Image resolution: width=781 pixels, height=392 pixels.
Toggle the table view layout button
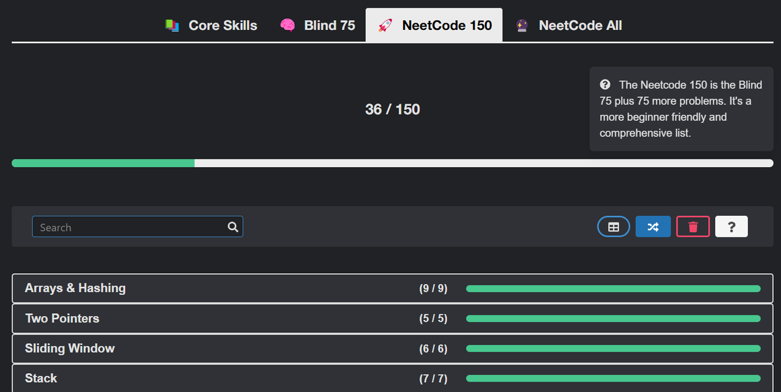[x=613, y=227]
